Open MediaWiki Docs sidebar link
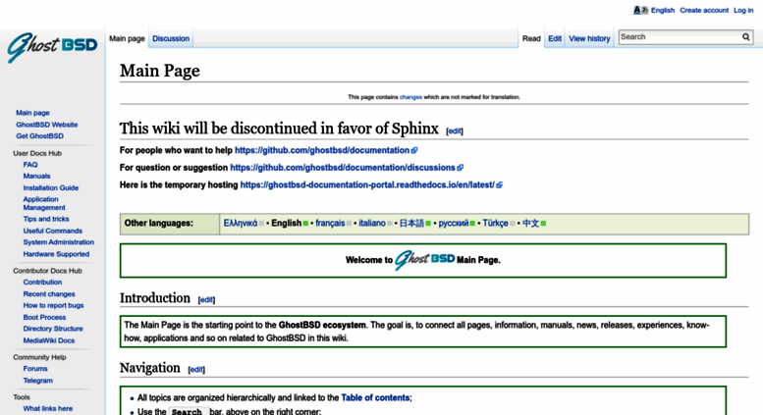Viewport: 763px width, 415px height. coord(49,341)
